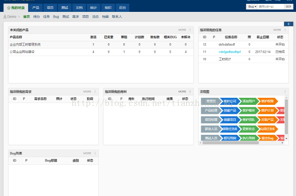Click 相关BUG value 5 in products table
296x196 pixels.
pyautogui.click(x=170, y=52)
